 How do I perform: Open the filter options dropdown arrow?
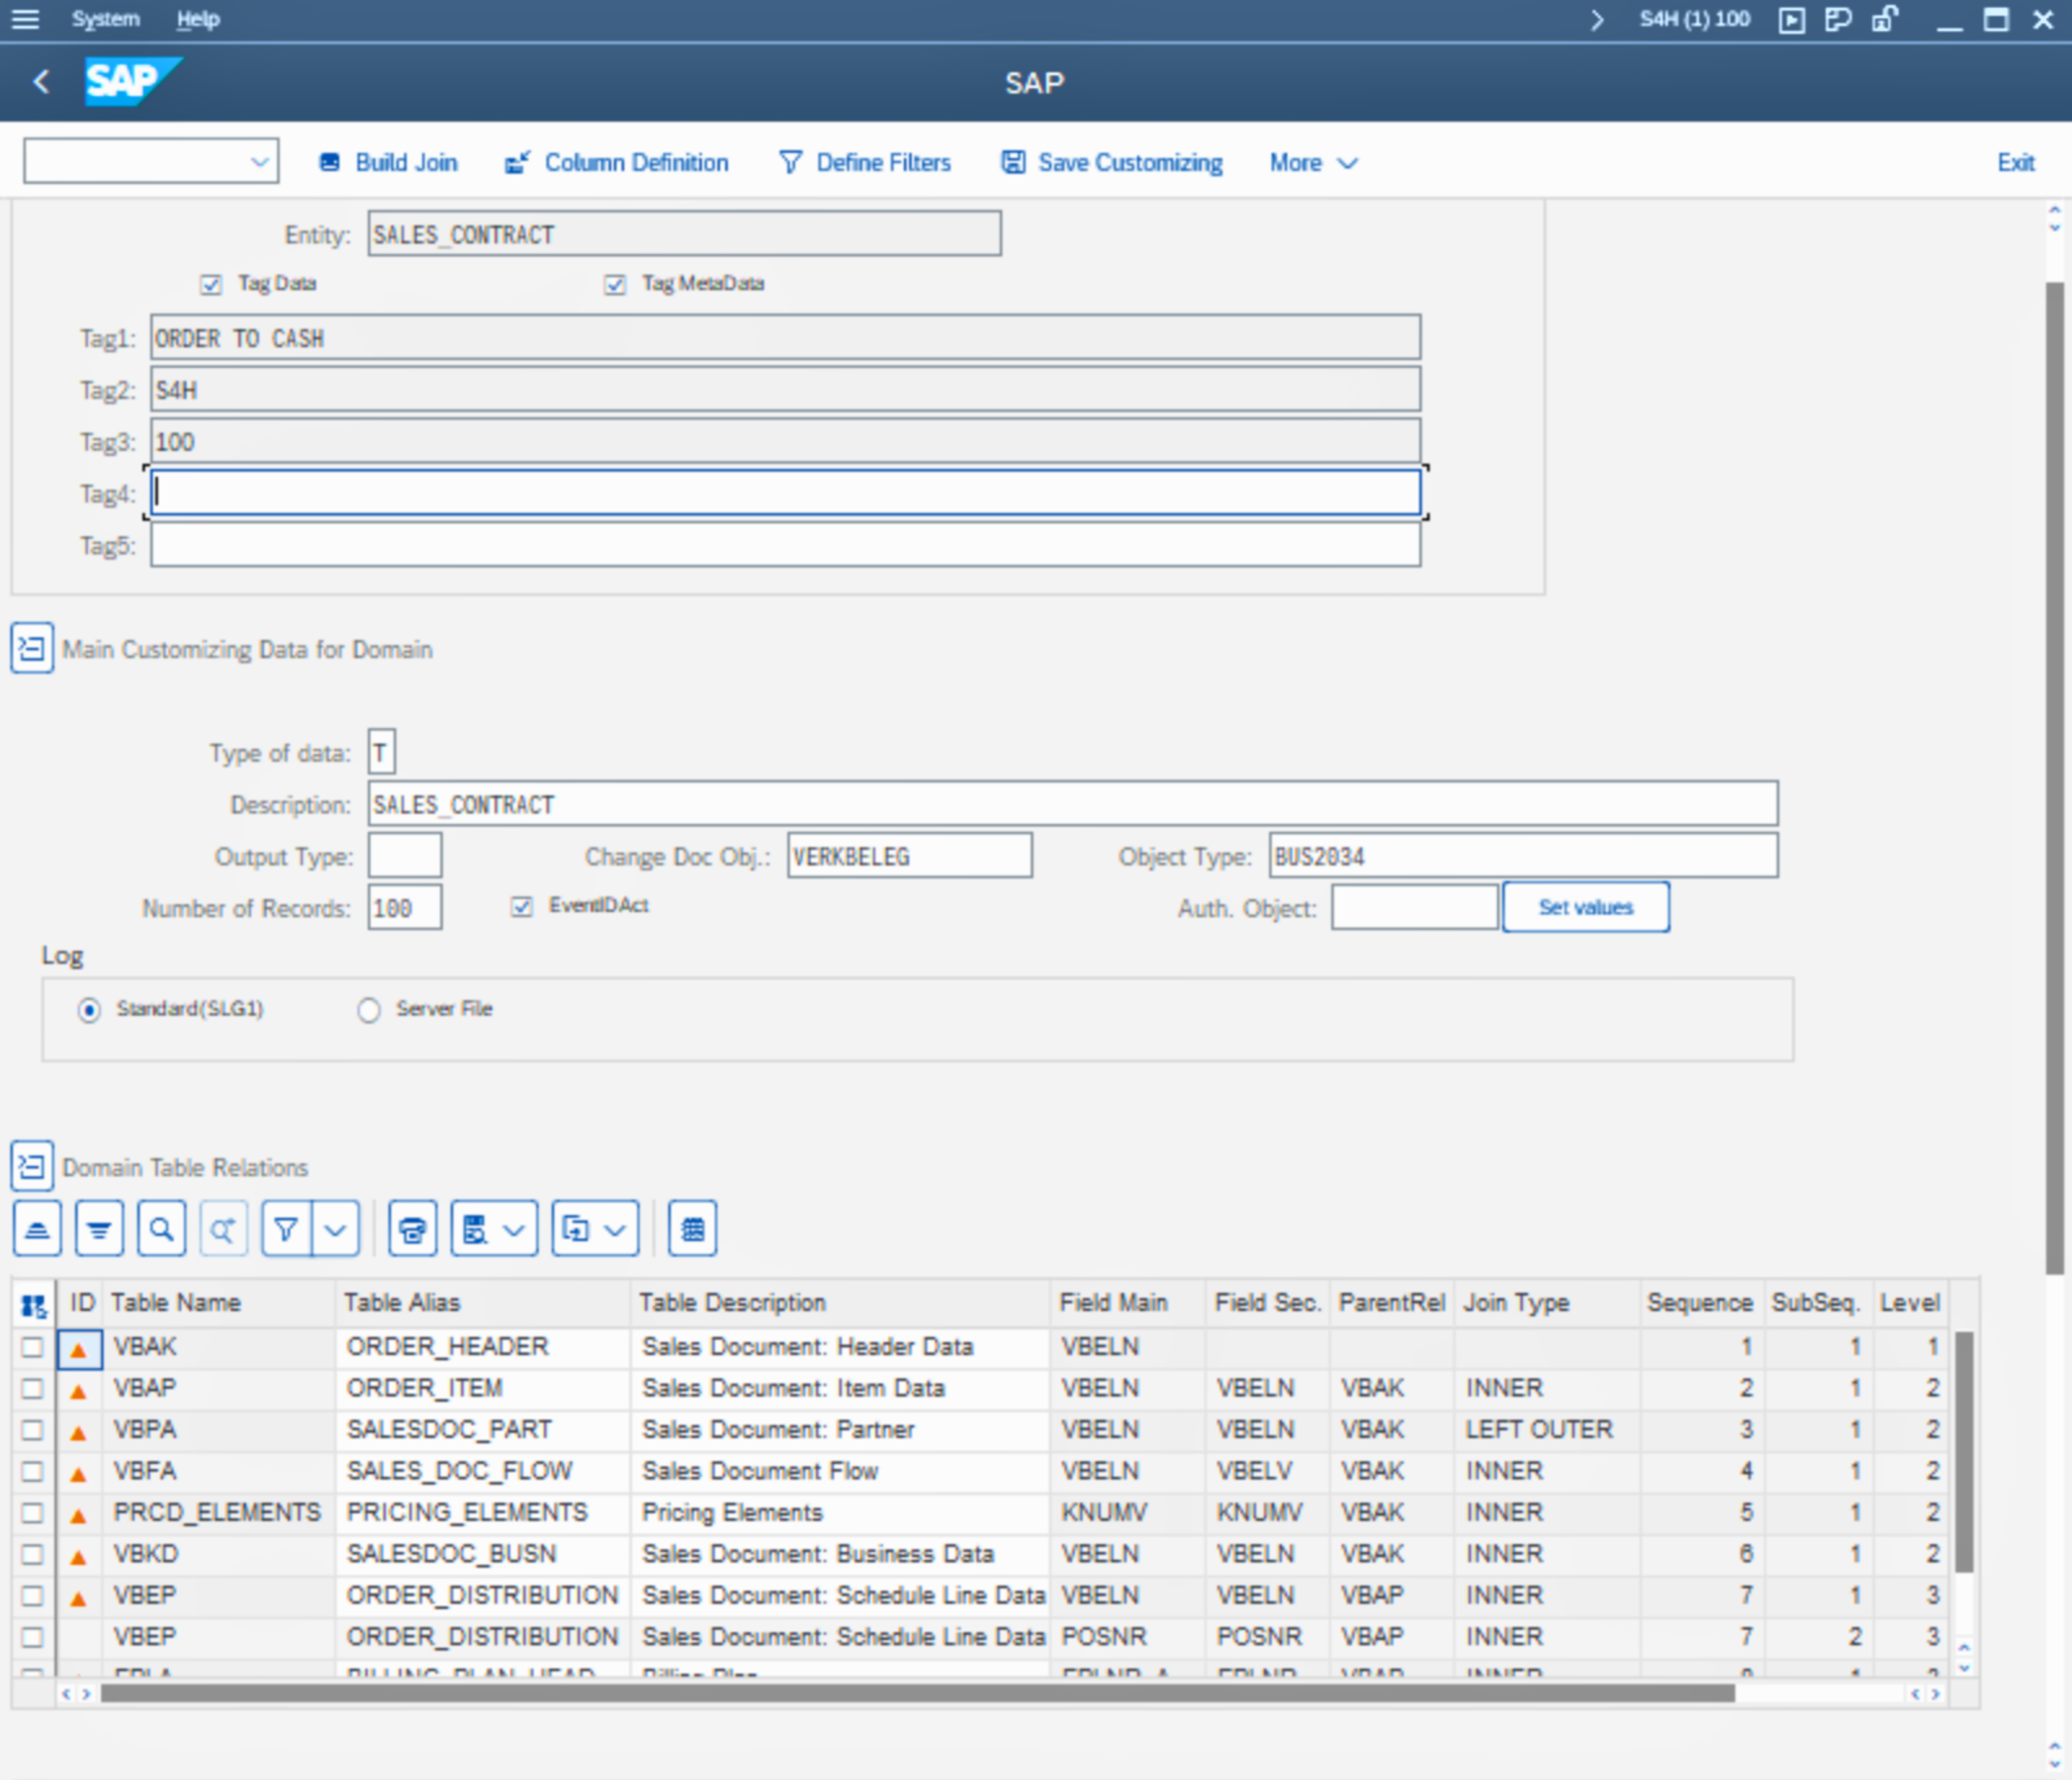pyautogui.click(x=335, y=1229)
